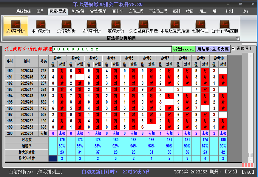The width and height of the screenshot is (258, 177).
Task: Click the 参考5 column header
Action: click(129, 58)
